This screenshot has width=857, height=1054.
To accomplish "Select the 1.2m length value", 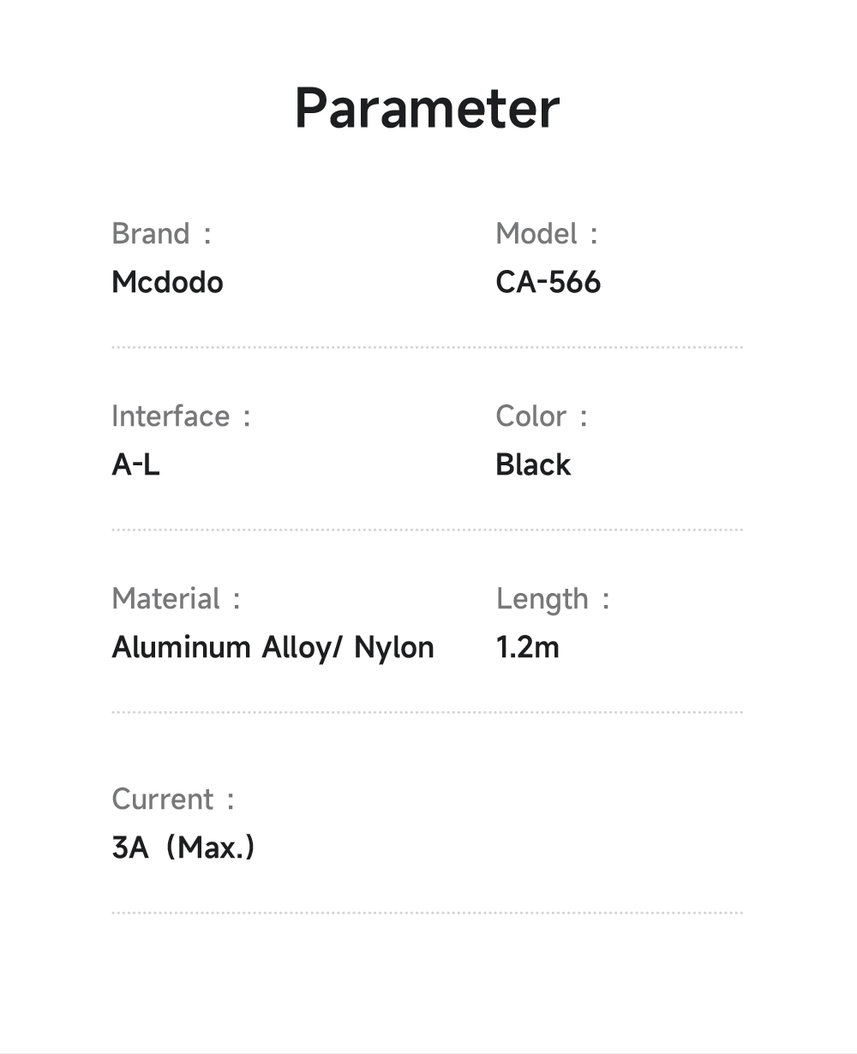I will pyautogui.click(x=527, y=647).
